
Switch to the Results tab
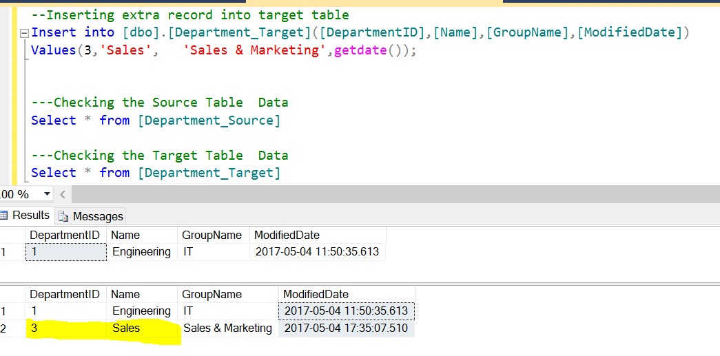tap(27, 216)
